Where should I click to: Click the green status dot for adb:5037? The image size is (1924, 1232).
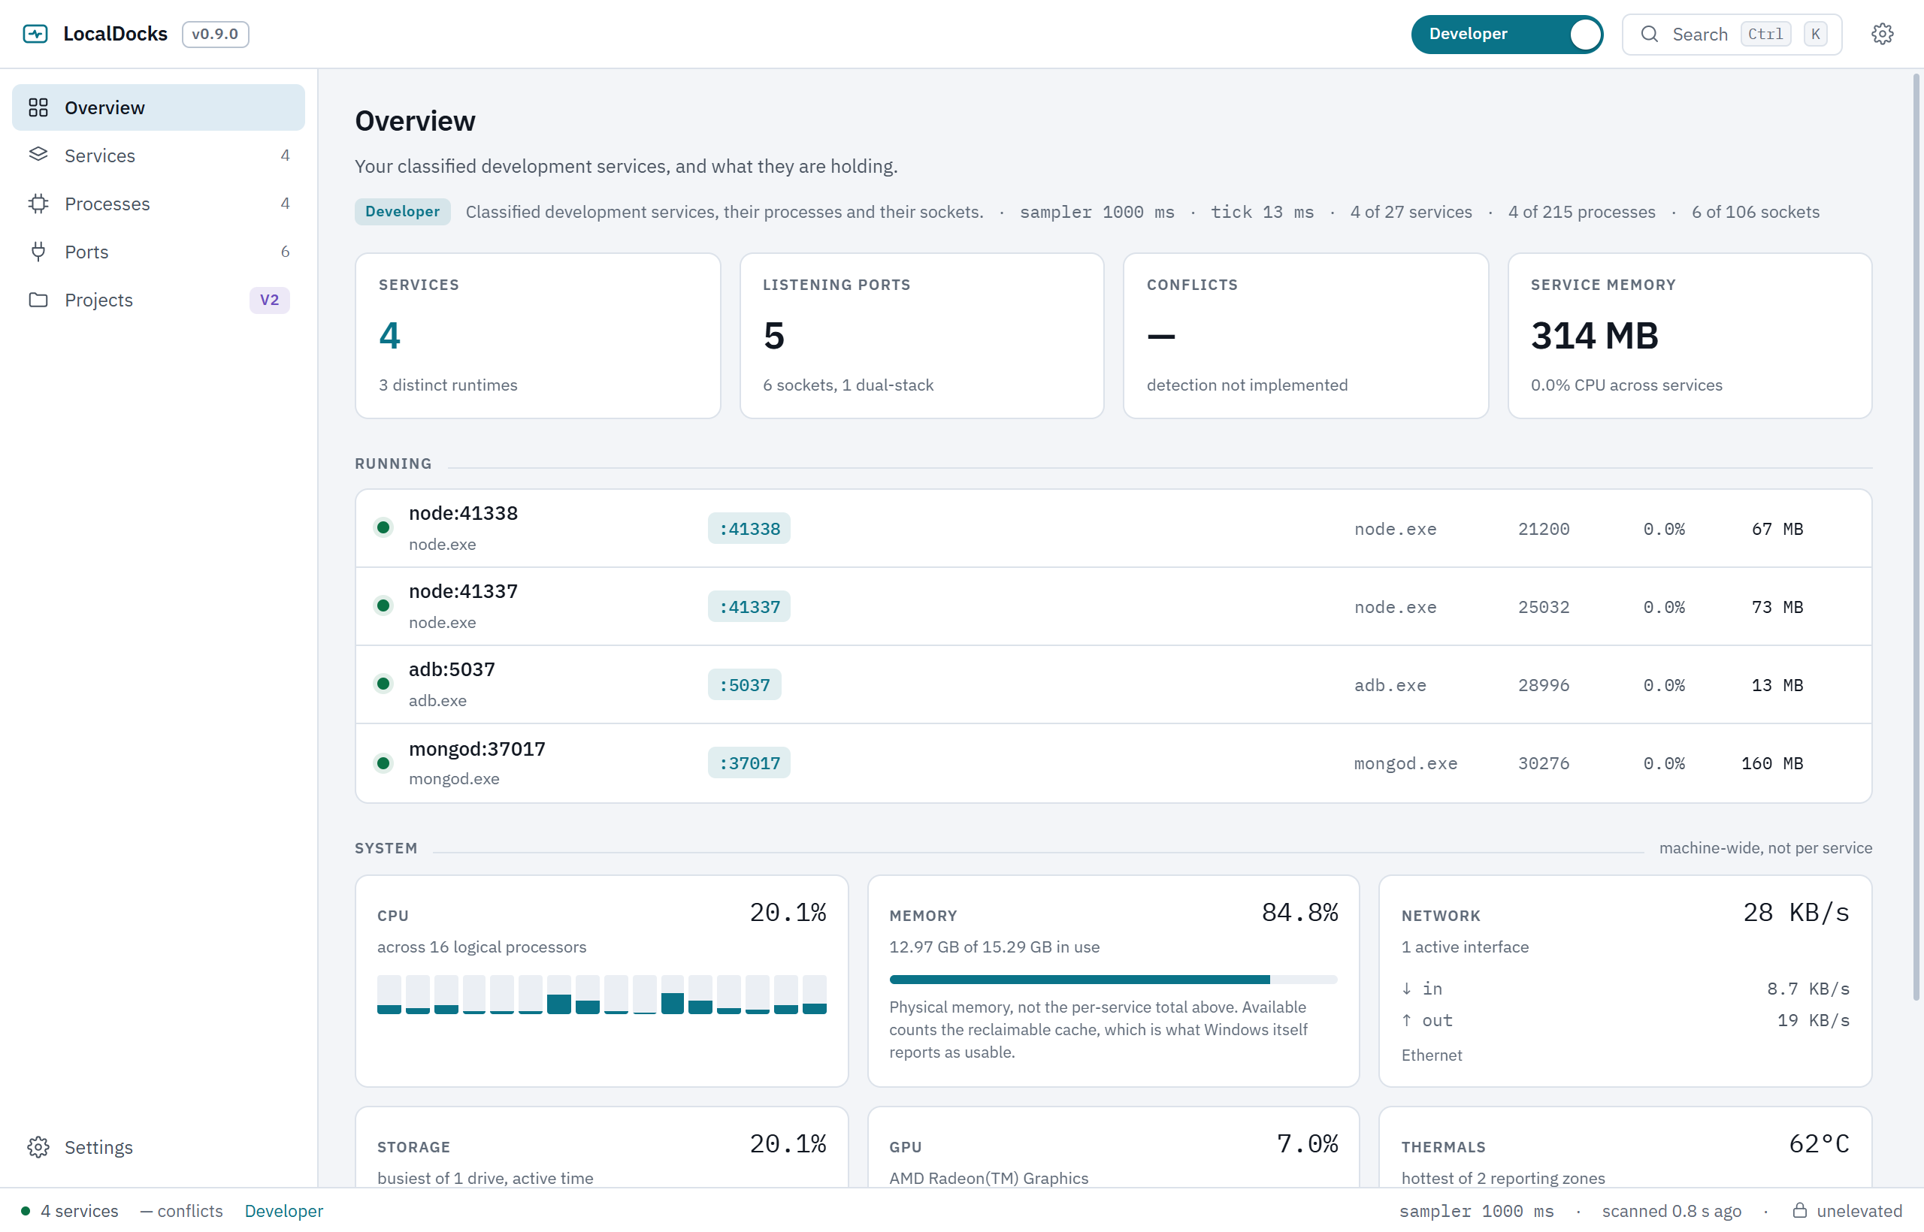pos(383,683)
